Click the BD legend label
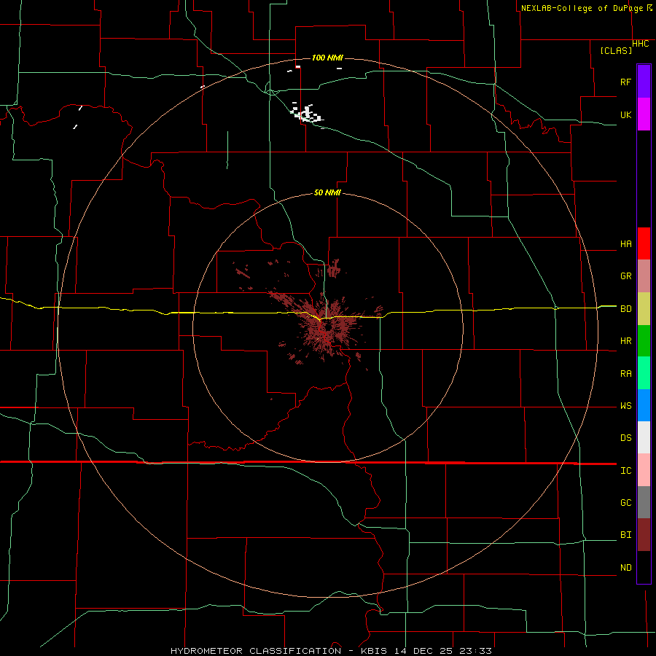This screenshot has height=656, width=656. 625,309
